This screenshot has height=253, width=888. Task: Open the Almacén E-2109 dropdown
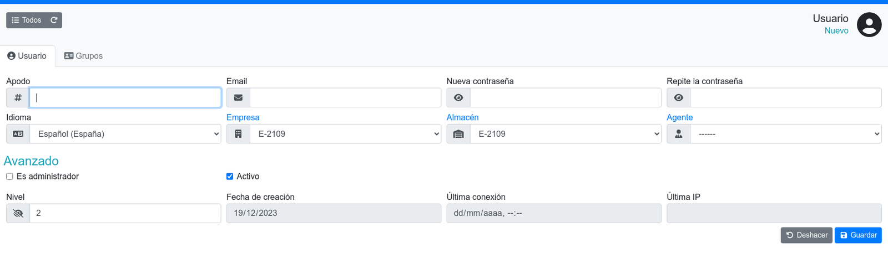coord(566,134)
